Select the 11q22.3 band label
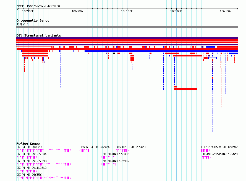Screen dimensions: 246x181 coord(22,24)
